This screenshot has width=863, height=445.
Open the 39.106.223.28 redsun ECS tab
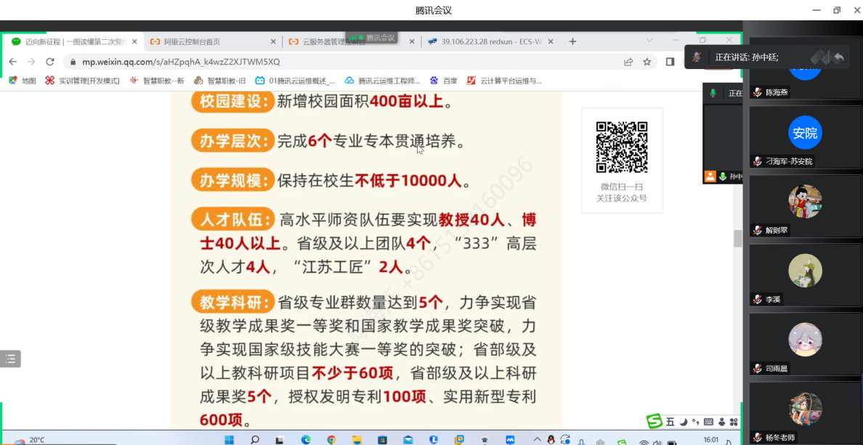tap(487, 42)
